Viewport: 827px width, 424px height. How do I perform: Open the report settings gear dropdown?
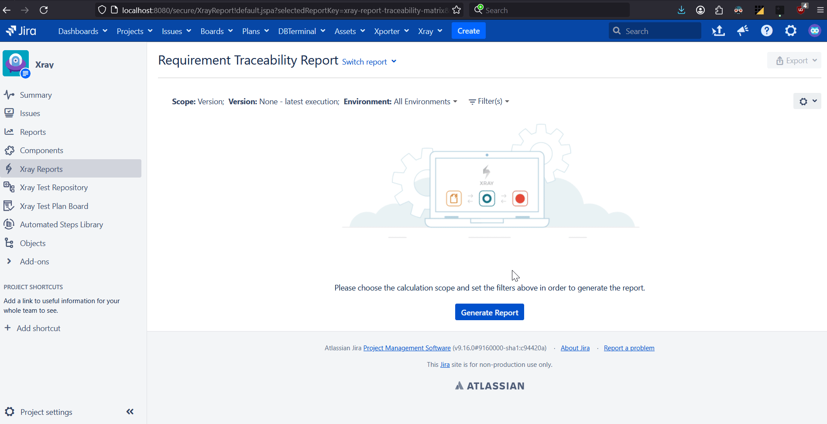click(x=807, y=101)
